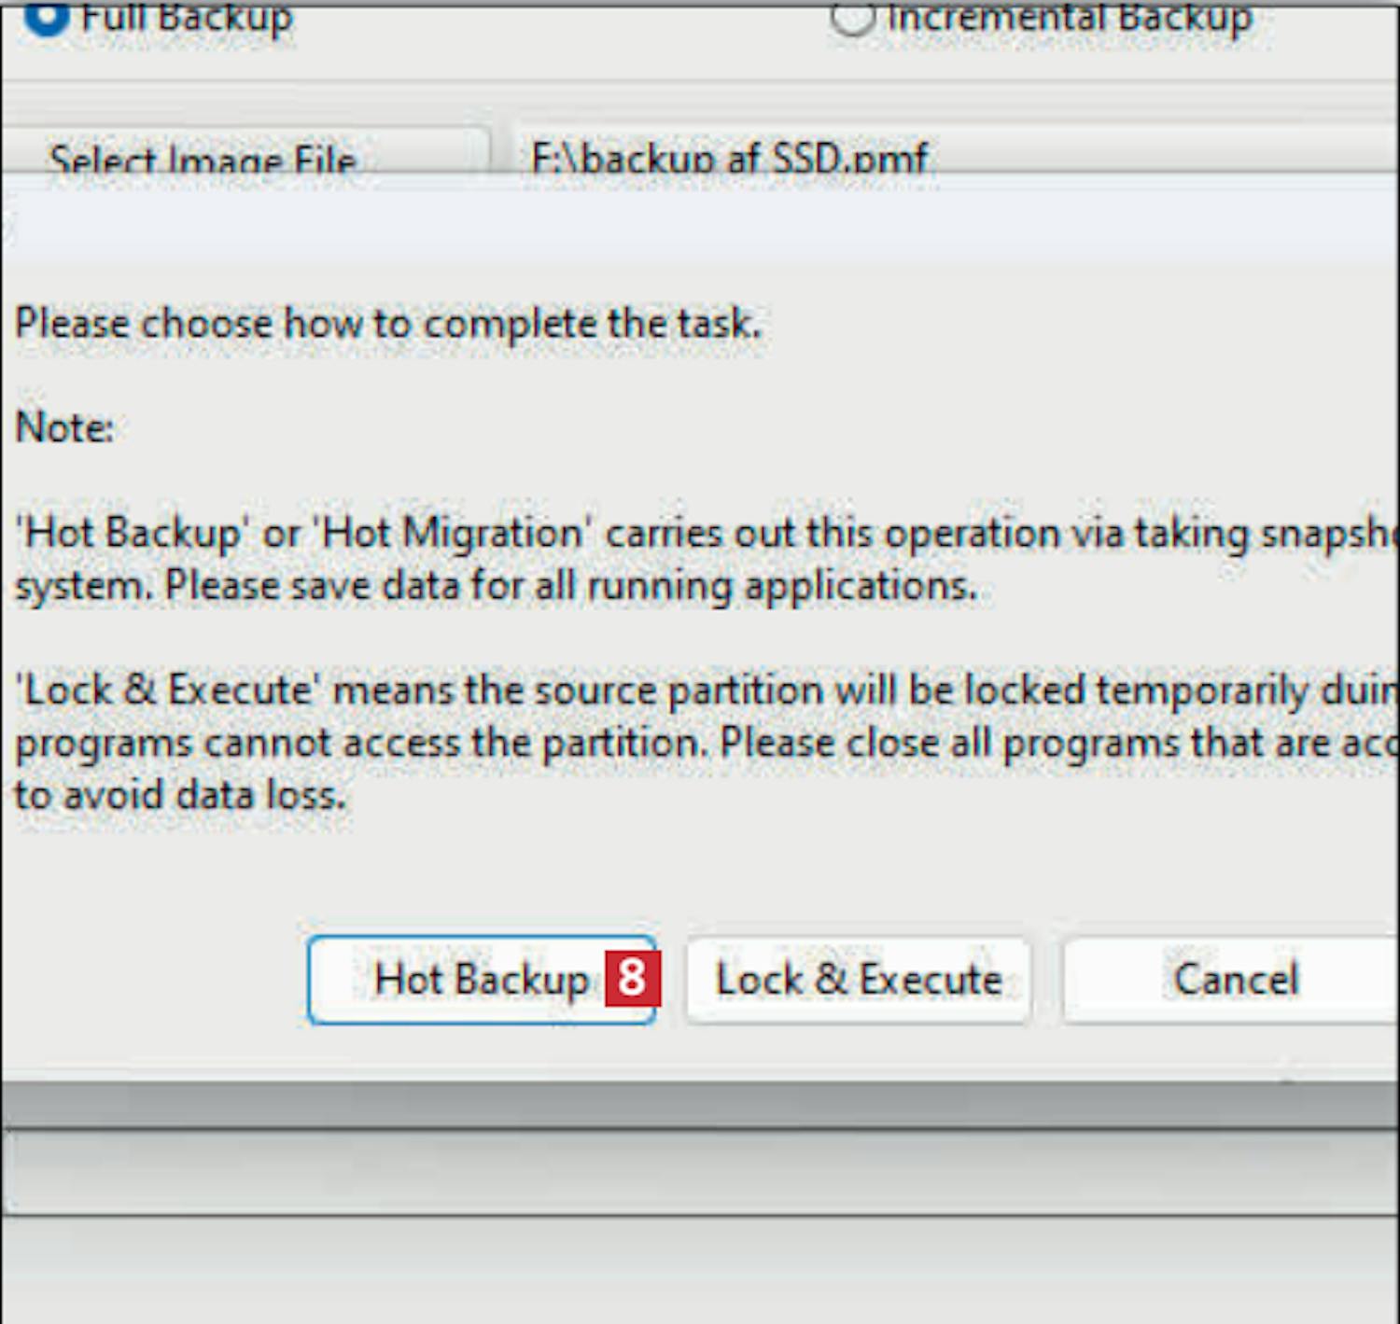Click the light status panel at window bottom
The height and width of the screenshot is (1324, 1400).
(x=700, y=1172)
